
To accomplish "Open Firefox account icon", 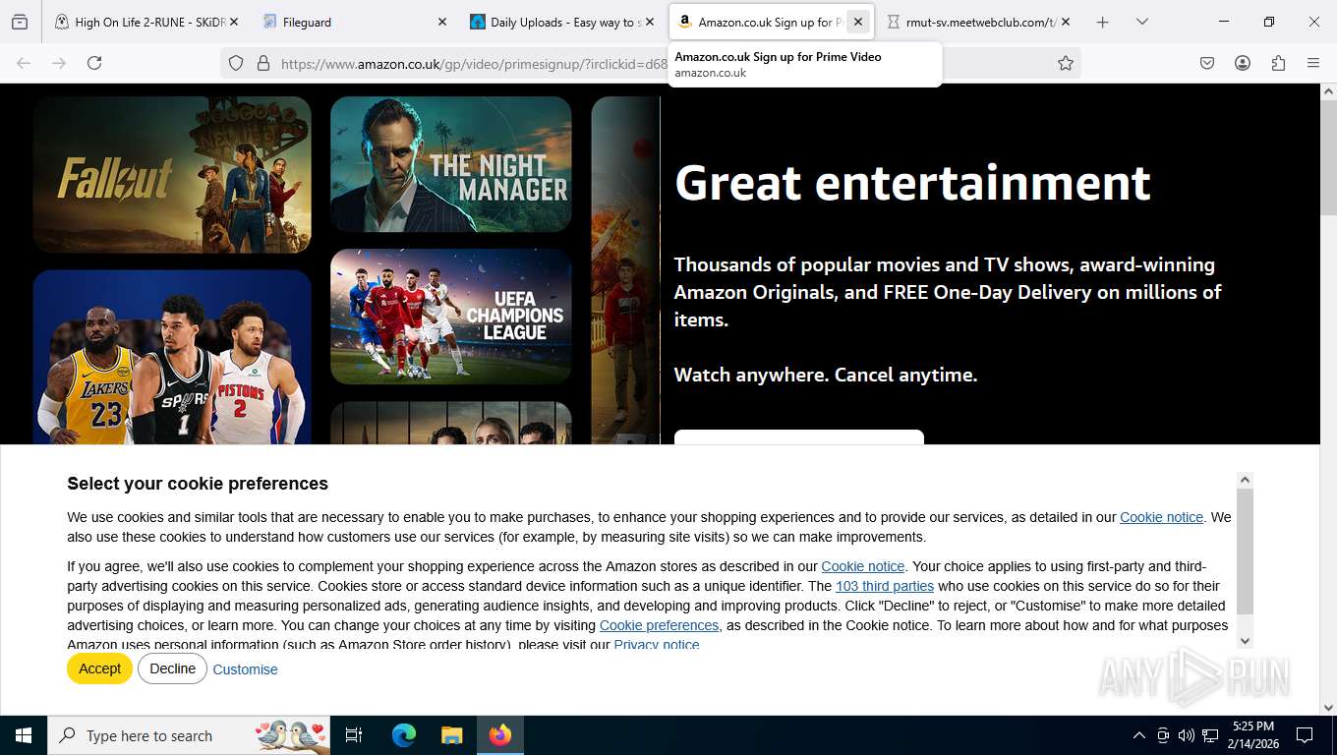I will [1243, 63].
